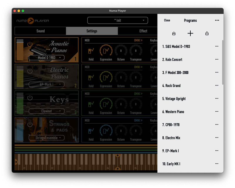235x188 pixels.
Task: Click the Transpose knob in Keys row
Action: pyautogui.click(x=136, y=104)
